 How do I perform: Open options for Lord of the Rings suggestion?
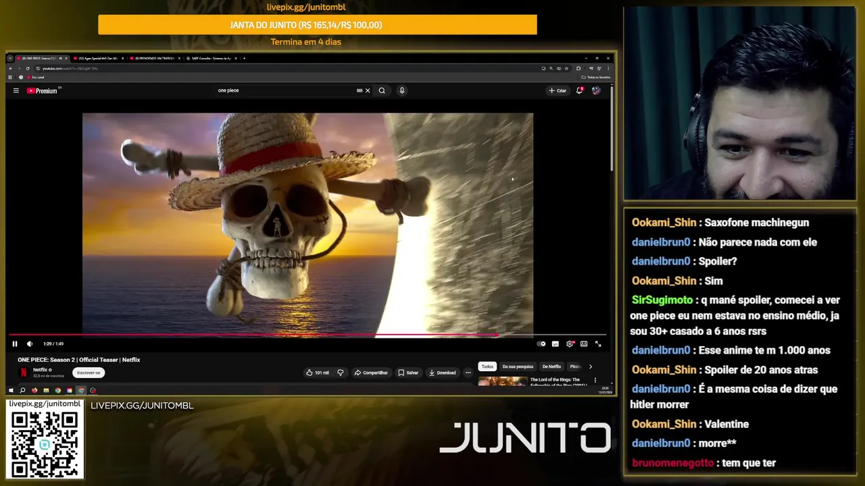[x=595, y=380]
